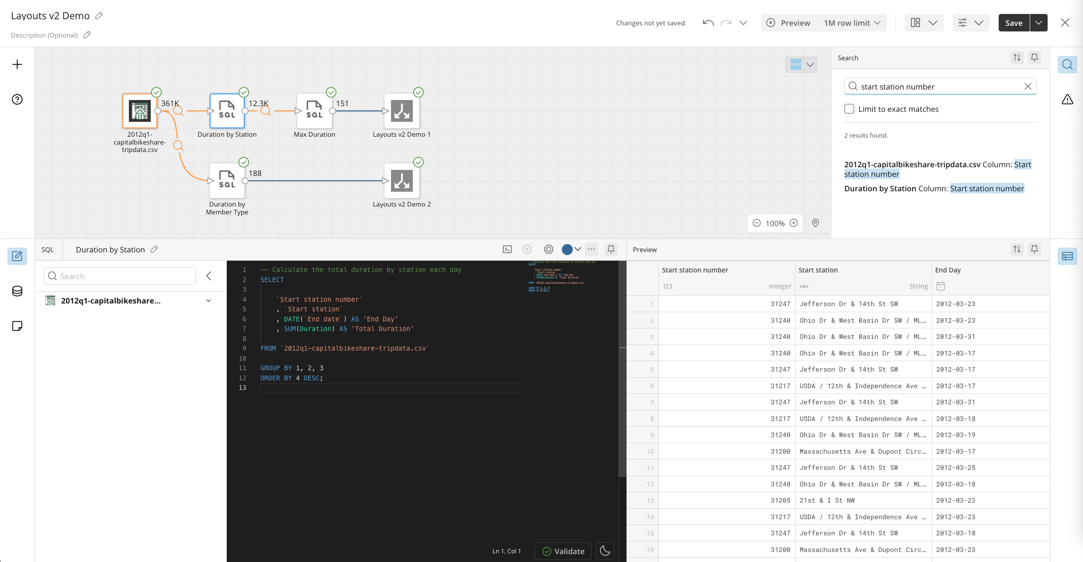Image resolution: width=1083 pixels, height=562 pixels.
Task: Open the search panel magnifier icon
Action: 1067,65
